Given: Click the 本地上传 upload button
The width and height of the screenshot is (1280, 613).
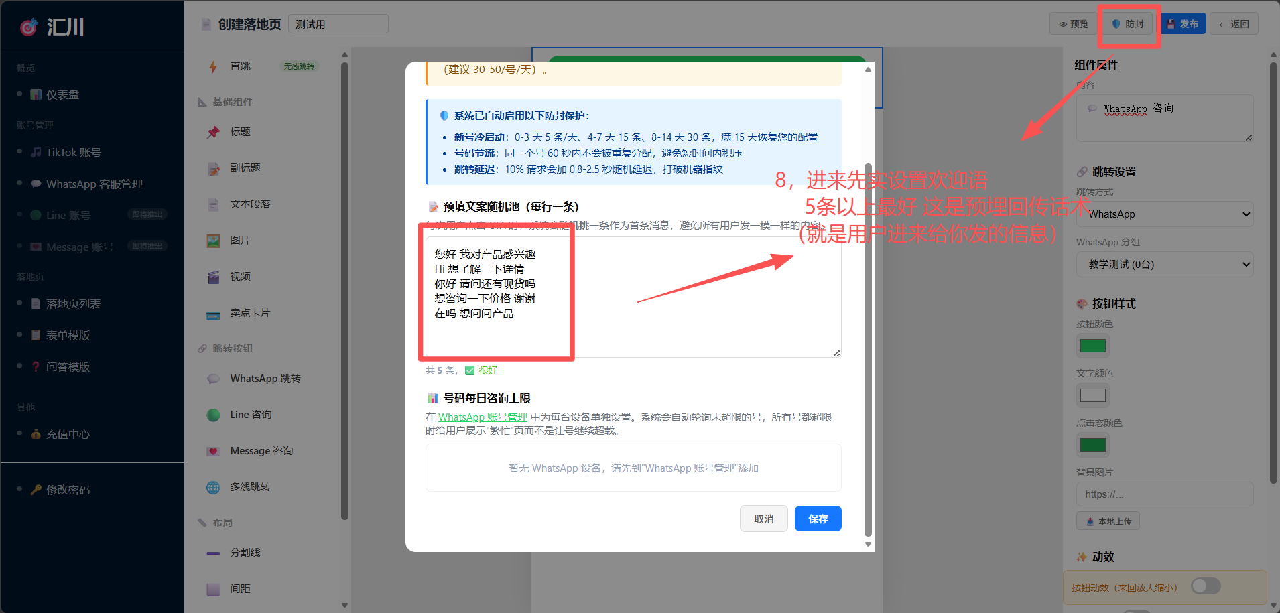Looking at the screenshot, I should [x=1108, y=521].
